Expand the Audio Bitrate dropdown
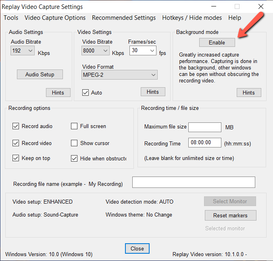Screen dimensions: 273x261 [23, 51]
